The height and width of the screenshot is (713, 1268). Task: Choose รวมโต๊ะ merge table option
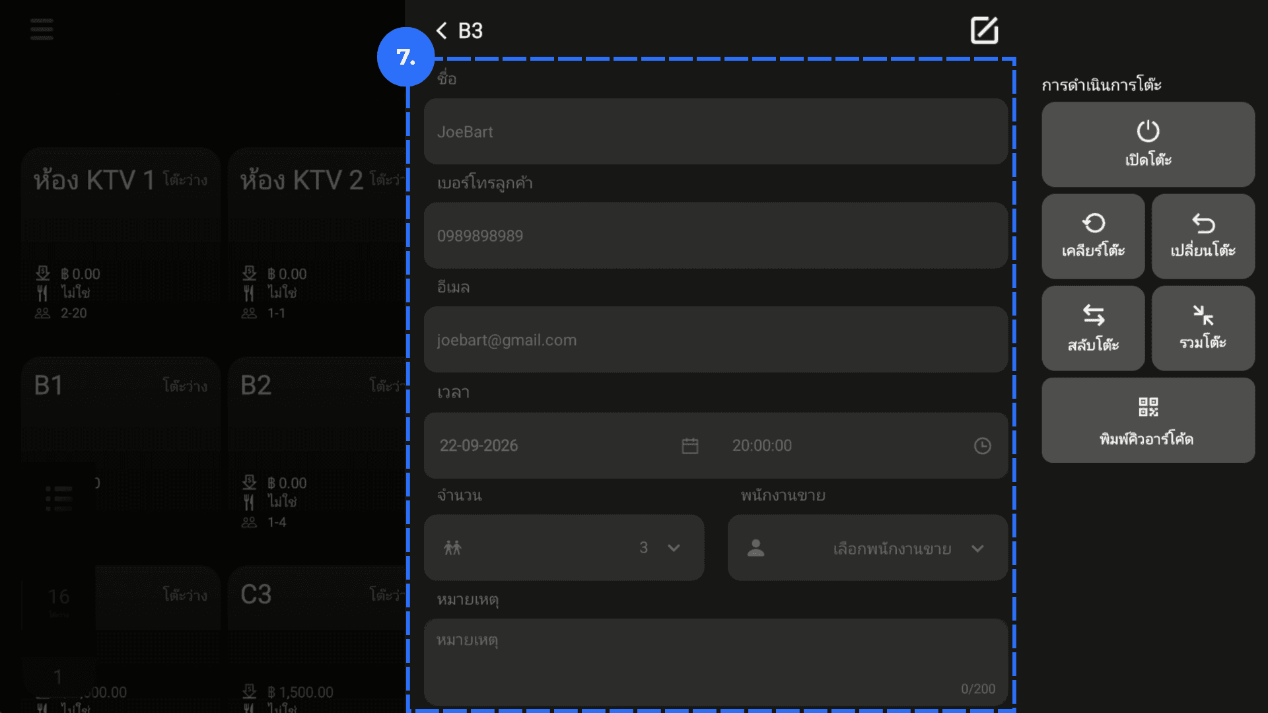tap(1203, 328)
